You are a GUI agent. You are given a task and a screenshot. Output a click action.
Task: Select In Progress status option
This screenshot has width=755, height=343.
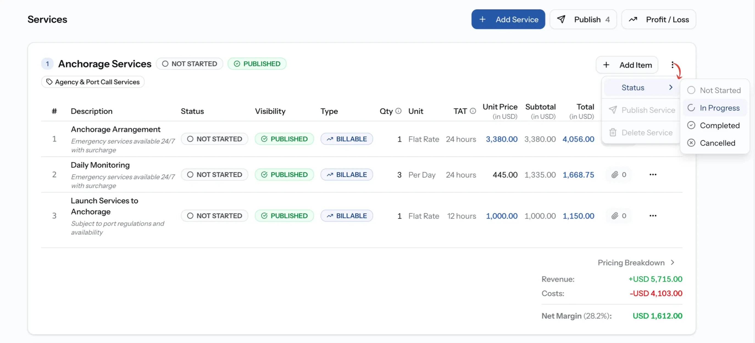coord(714,108)
